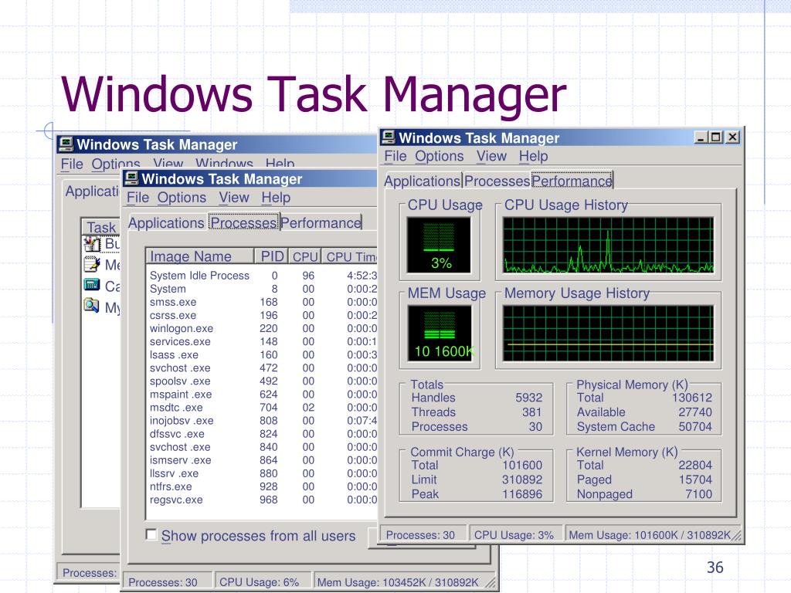Click 'CPU Usage: 3%' in the Performance status bar
Viewport: 791px width, 593px height.
(514, 534)
